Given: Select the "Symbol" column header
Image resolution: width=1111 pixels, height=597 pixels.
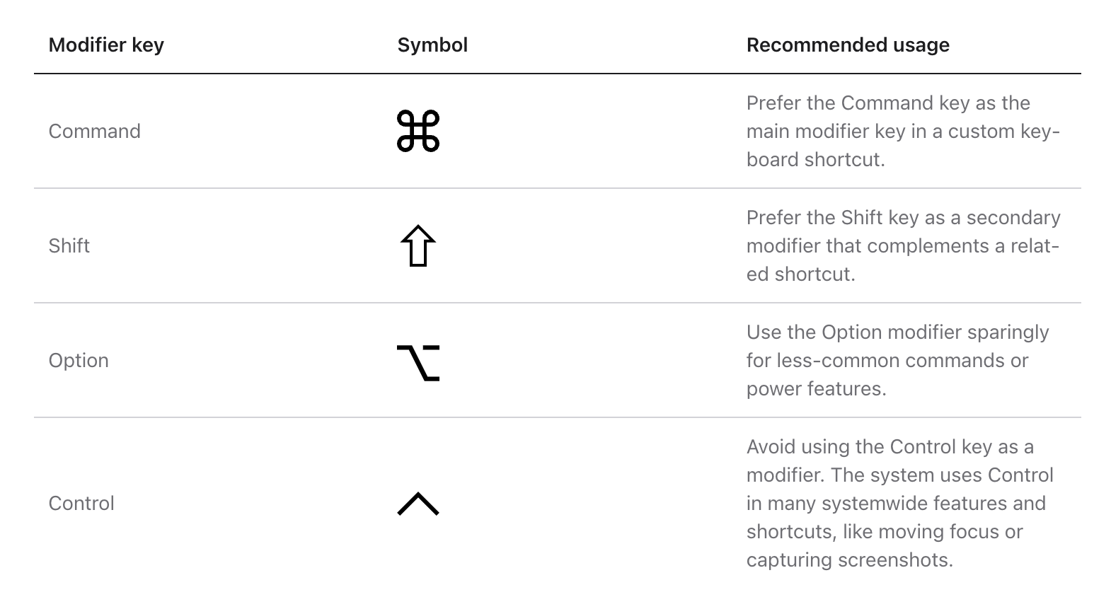Looking at the screenshot, I should tap(432, 45).
